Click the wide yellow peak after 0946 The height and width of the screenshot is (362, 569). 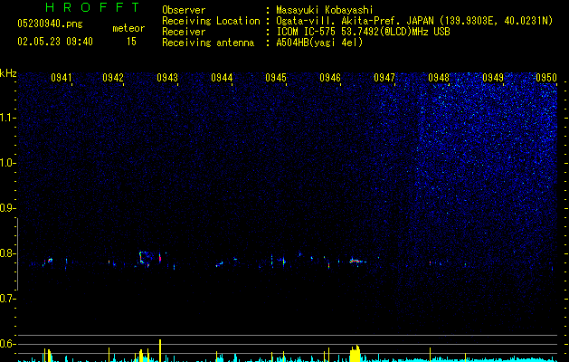click(355, 354)
